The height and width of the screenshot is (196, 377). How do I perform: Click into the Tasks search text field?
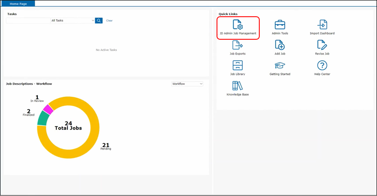pyautogui.click(x=28, y=20)
